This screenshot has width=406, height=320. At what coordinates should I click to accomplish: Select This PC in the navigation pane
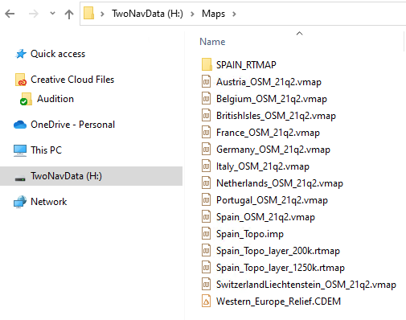click(x=46, y=150)
